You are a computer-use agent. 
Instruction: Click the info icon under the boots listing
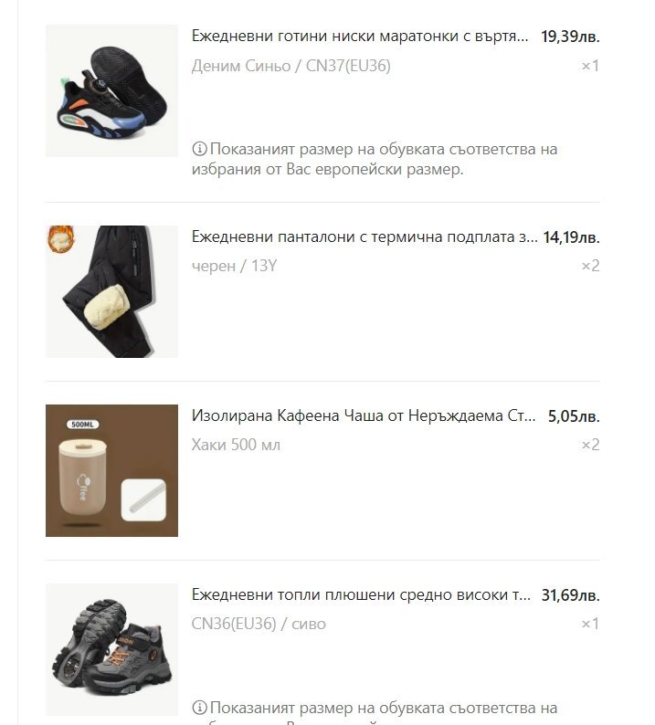coord(199,708)
